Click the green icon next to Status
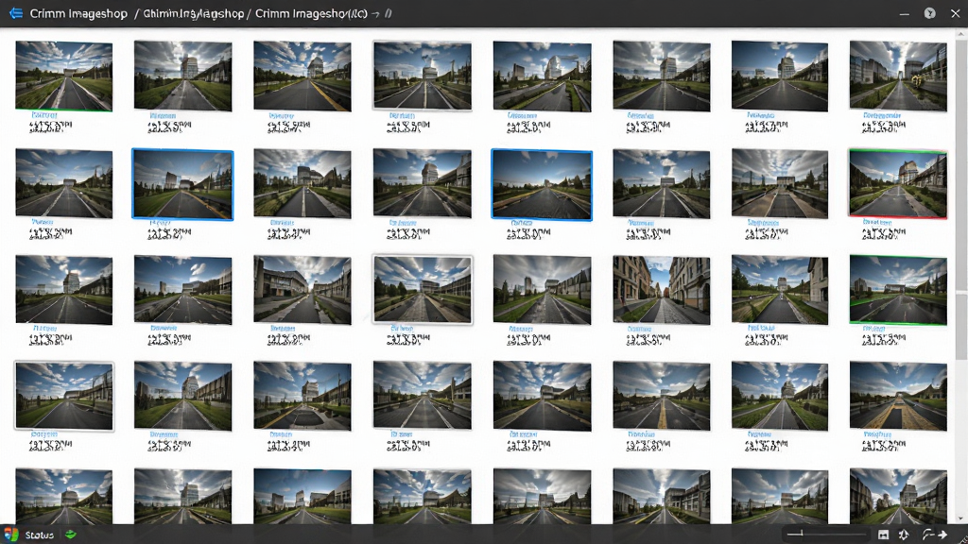Viewport: 968px width, 544px height. 70,535
